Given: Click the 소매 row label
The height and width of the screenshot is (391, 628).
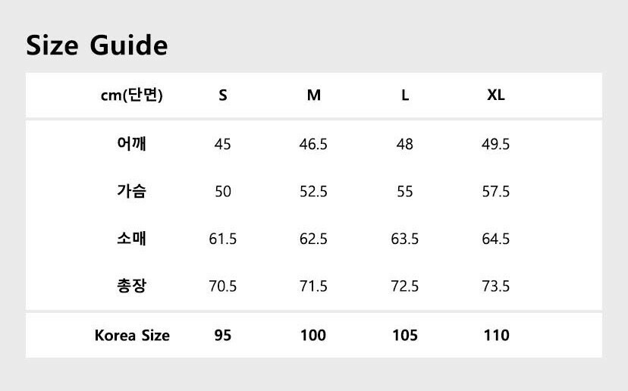Looking at the screenshot, I should (x=132, y=239).
